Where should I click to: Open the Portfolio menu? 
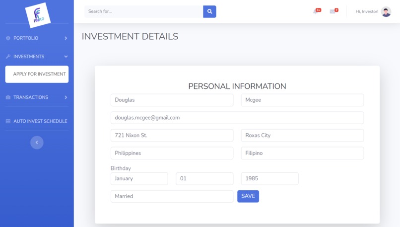point(37,38)
